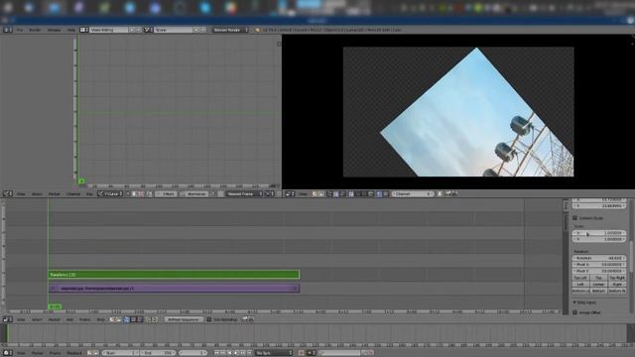Viewport: 635px width, 357px height.
Task: Toggle Normalize in graph editor header
Action: click(194, 194)
